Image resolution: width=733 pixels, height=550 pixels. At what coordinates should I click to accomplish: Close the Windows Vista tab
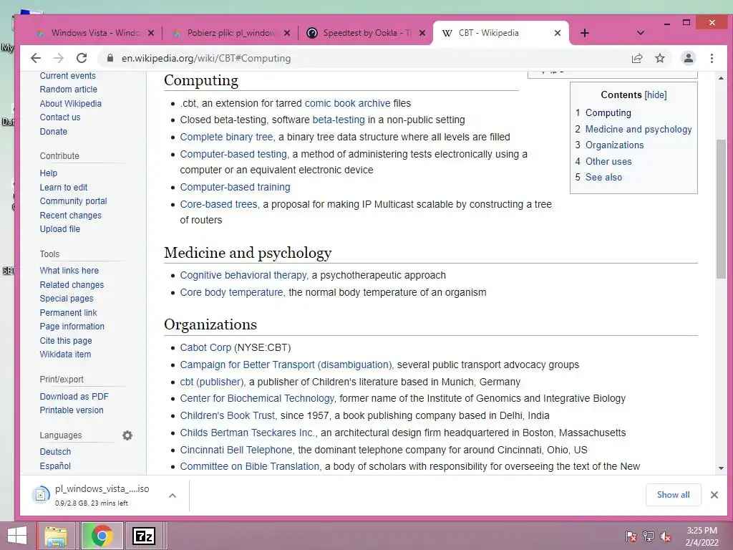[150, 33]
